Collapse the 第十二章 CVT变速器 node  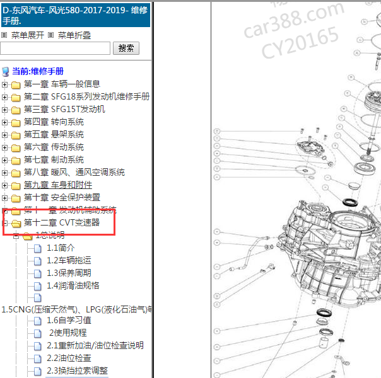[x=5, y=223]
